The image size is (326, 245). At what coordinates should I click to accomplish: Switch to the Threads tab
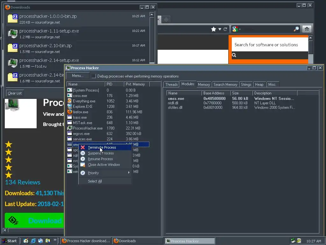(x=171, y=84)
